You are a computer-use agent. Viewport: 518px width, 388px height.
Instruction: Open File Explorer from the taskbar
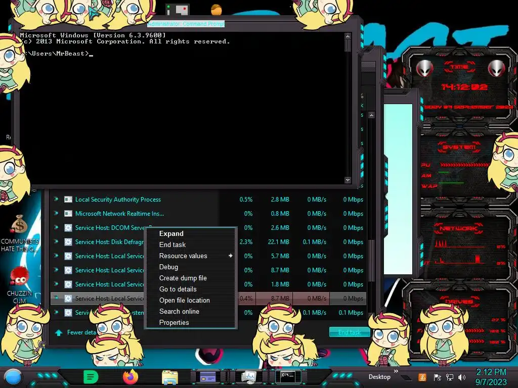[x=170, y=377]
